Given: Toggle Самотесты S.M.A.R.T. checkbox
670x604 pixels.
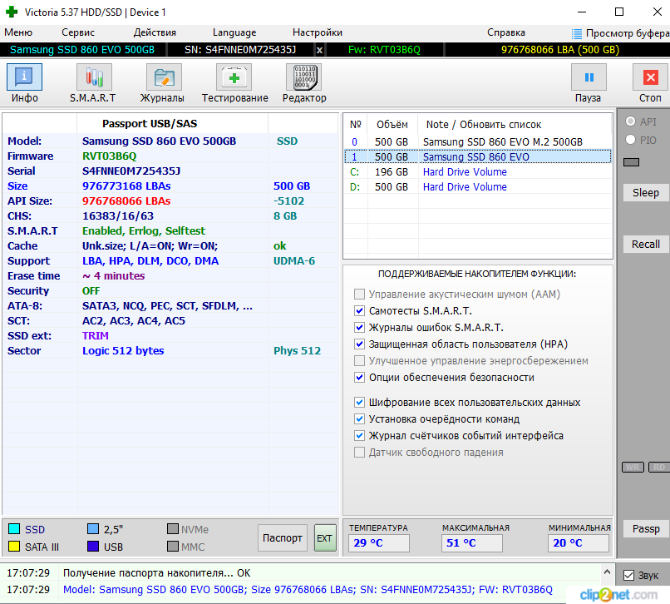Looking at the screenshot, I should tap(359, 311).
